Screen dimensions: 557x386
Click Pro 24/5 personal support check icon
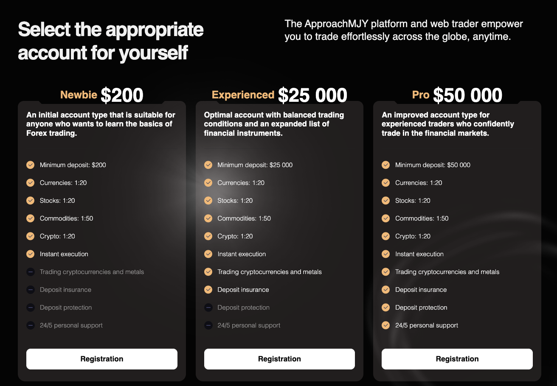tap(385, 325)
